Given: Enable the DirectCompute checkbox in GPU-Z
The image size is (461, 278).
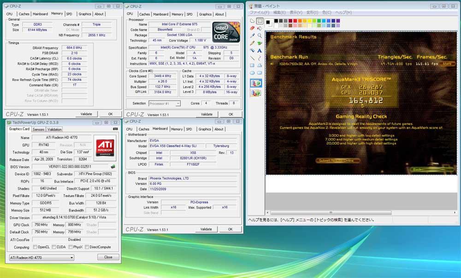Looking at the screenshot, I should pyautogui.click(x=87, y=247).
